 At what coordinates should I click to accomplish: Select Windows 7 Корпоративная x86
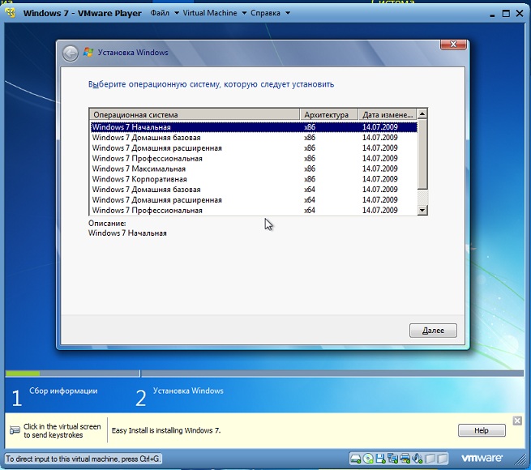[254, 179]
